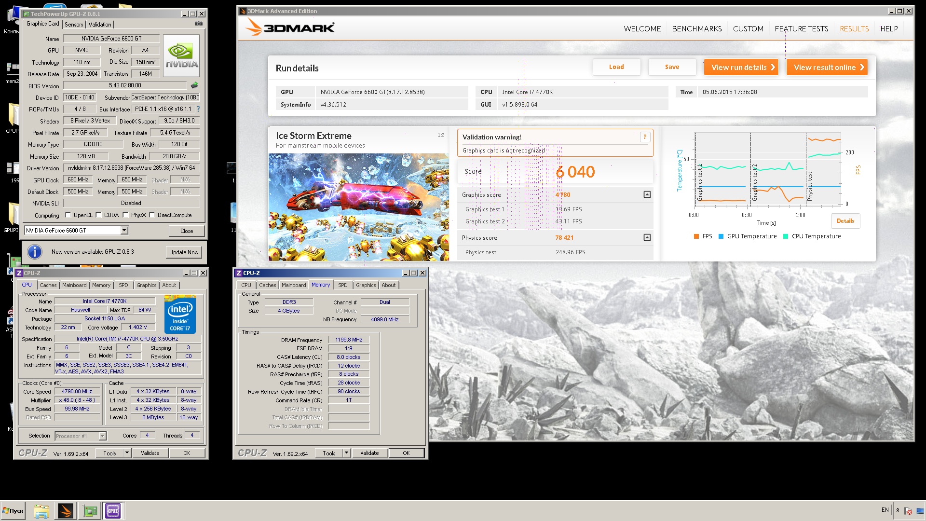Click the Пуск Start button

pyautogui.click(x=13, y=510)
